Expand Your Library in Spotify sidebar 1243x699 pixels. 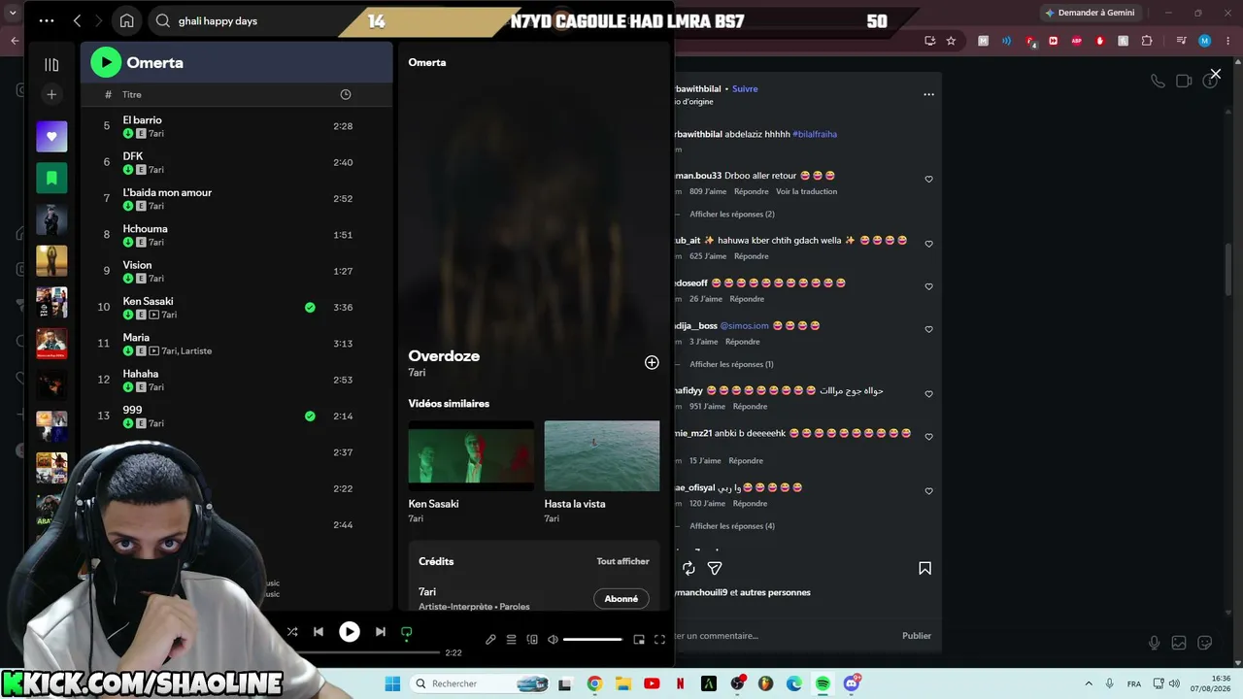click(51, 64)
